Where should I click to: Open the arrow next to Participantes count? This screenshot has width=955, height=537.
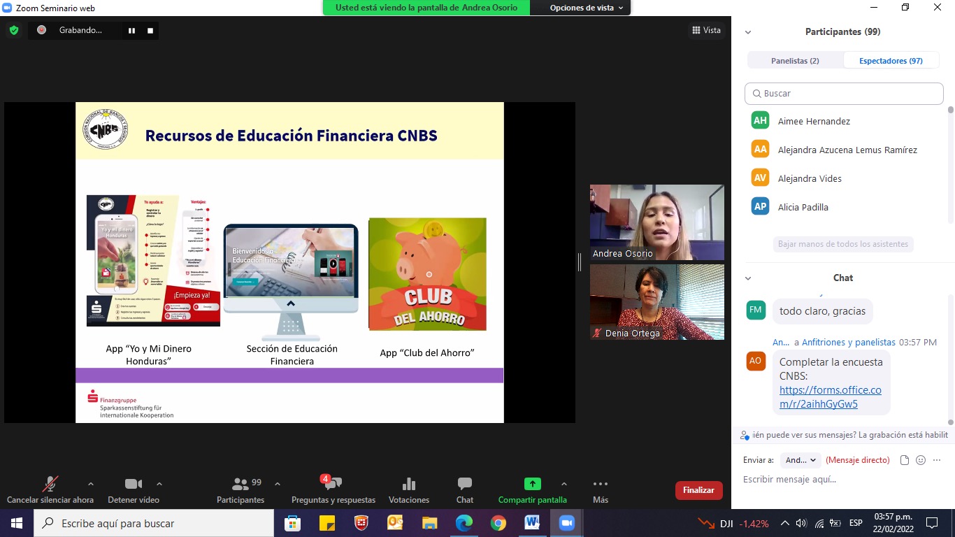coord(278,484)
